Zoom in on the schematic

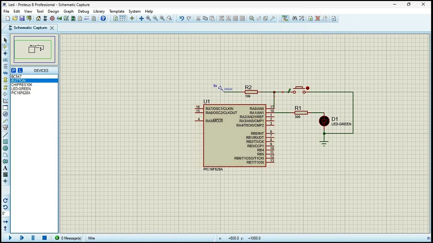pos(148,19)
